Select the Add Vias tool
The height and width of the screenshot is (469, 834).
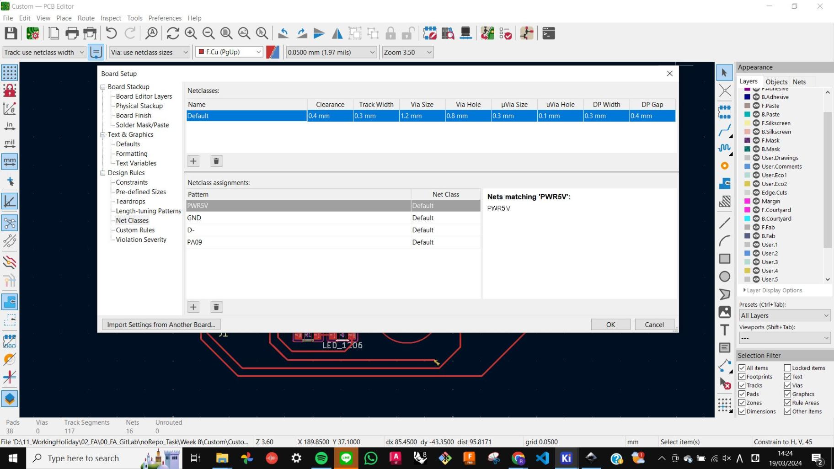(x=724, y=166)
